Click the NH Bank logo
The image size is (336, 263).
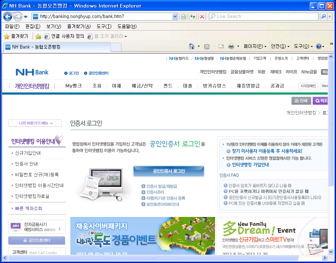point(32,72)
